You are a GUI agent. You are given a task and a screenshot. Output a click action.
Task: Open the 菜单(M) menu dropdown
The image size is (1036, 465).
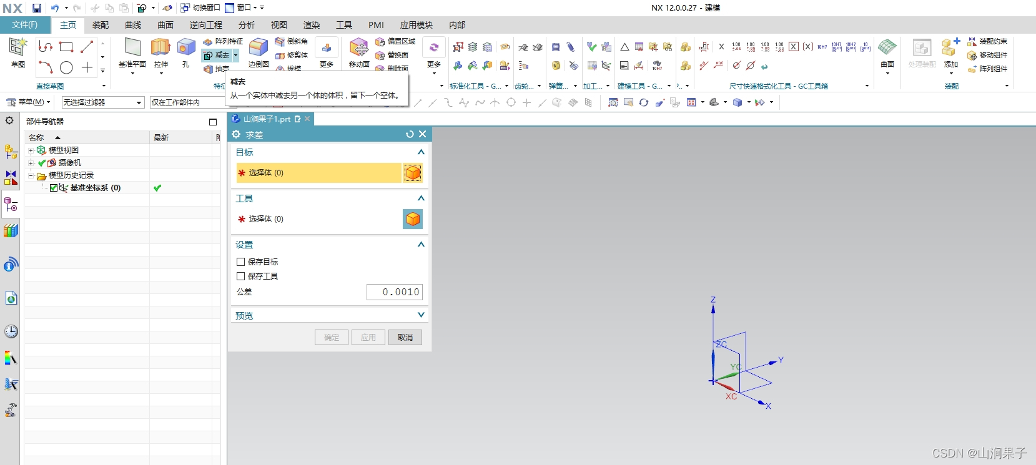(x=29, y=102)
